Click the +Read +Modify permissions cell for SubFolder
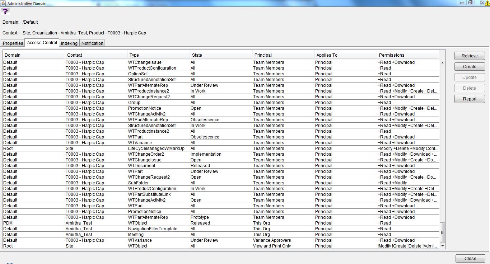Screen dimensions: 490x264 [x=408, y=183]
